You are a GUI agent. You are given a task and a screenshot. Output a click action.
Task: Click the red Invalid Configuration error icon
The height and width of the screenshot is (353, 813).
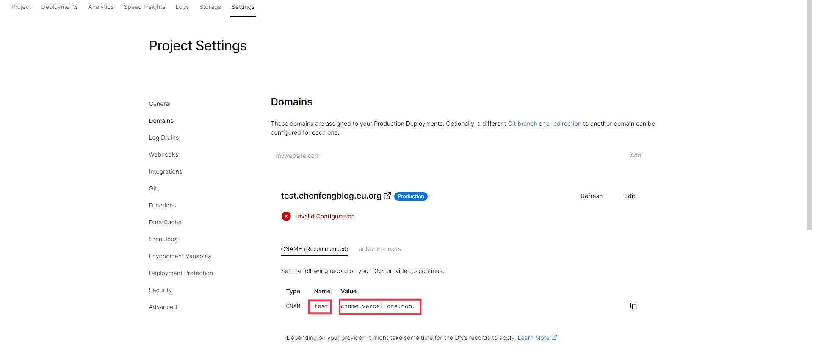286,216
